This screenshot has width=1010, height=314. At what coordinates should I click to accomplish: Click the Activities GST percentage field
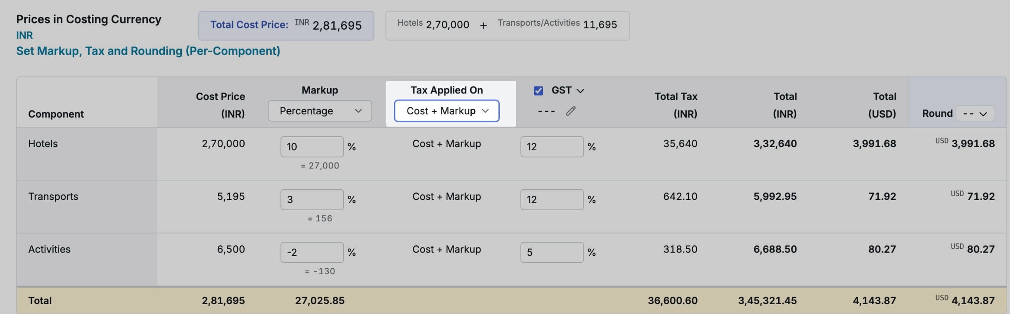pos(552,252)
